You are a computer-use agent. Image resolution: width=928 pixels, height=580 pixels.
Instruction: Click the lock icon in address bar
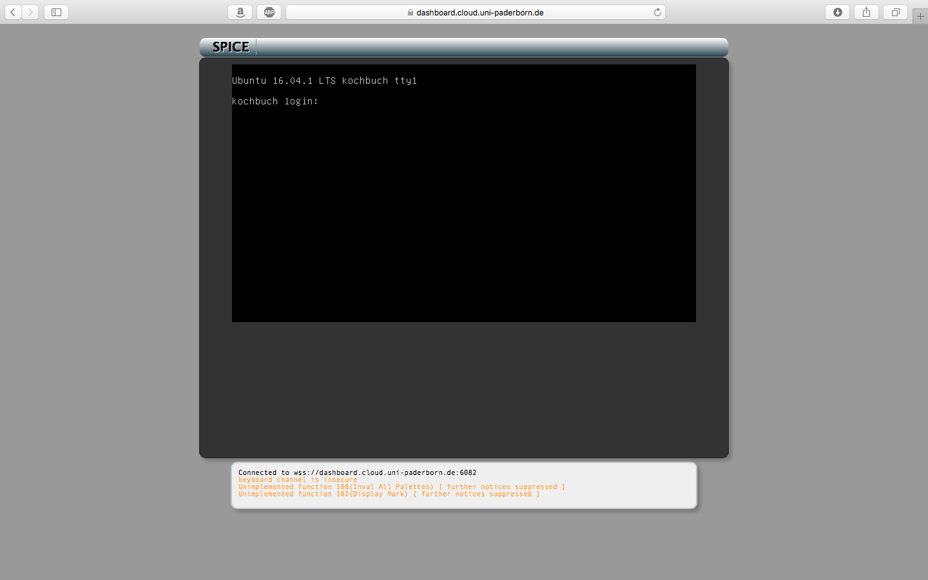point(411,12)
